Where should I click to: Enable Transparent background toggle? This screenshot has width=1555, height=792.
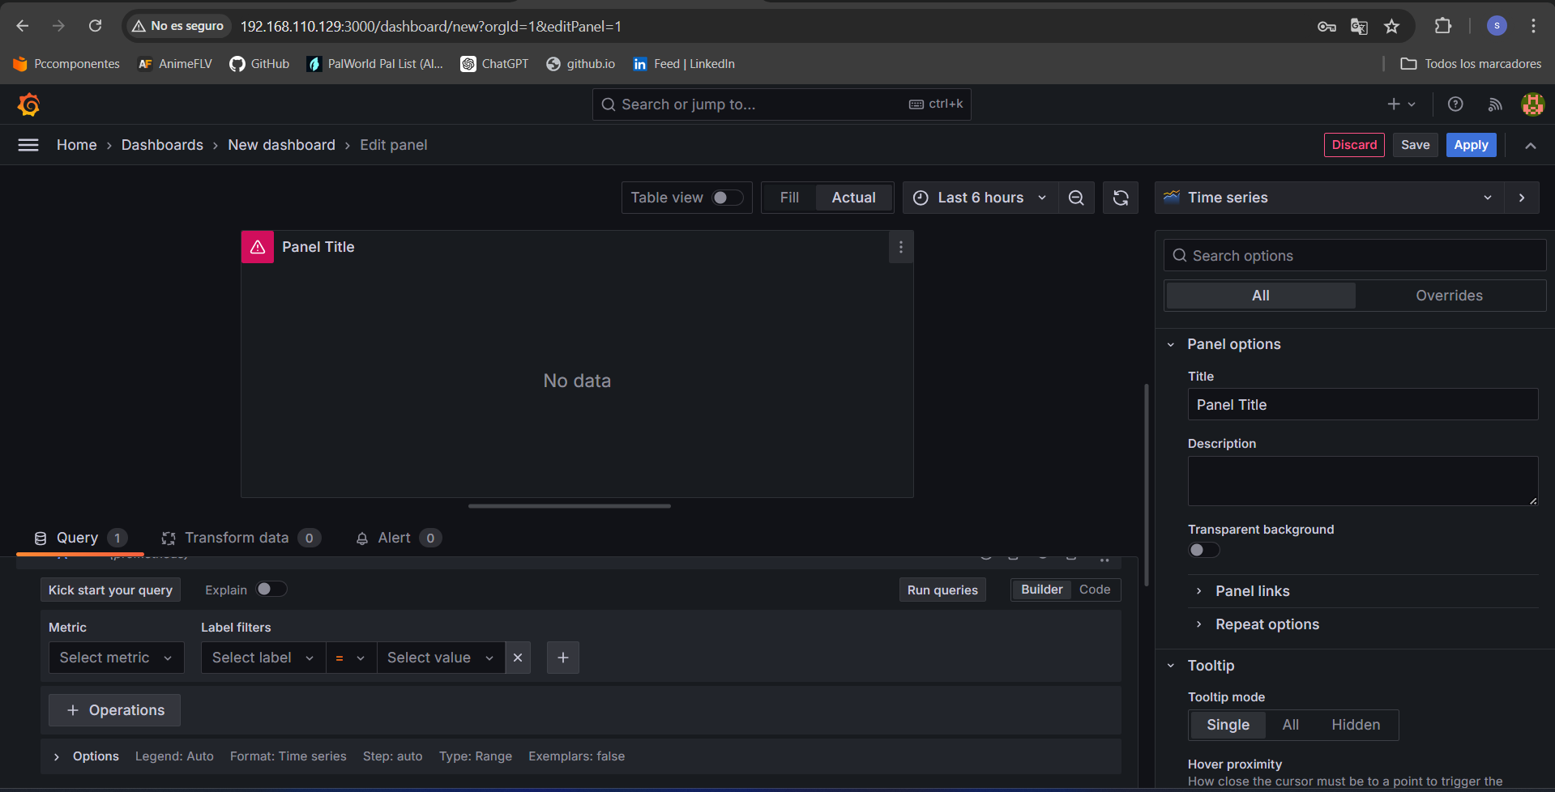1203,550
